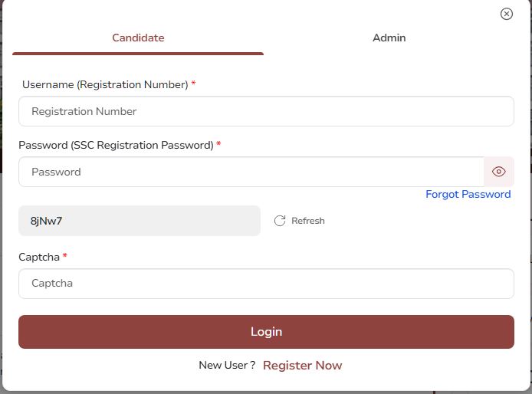
Task: Switch to the Admin tab
Action: [x=389, y=38]
